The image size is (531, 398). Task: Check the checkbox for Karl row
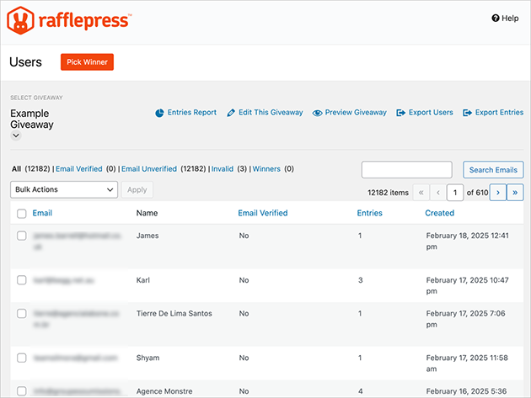coord(22,280)
